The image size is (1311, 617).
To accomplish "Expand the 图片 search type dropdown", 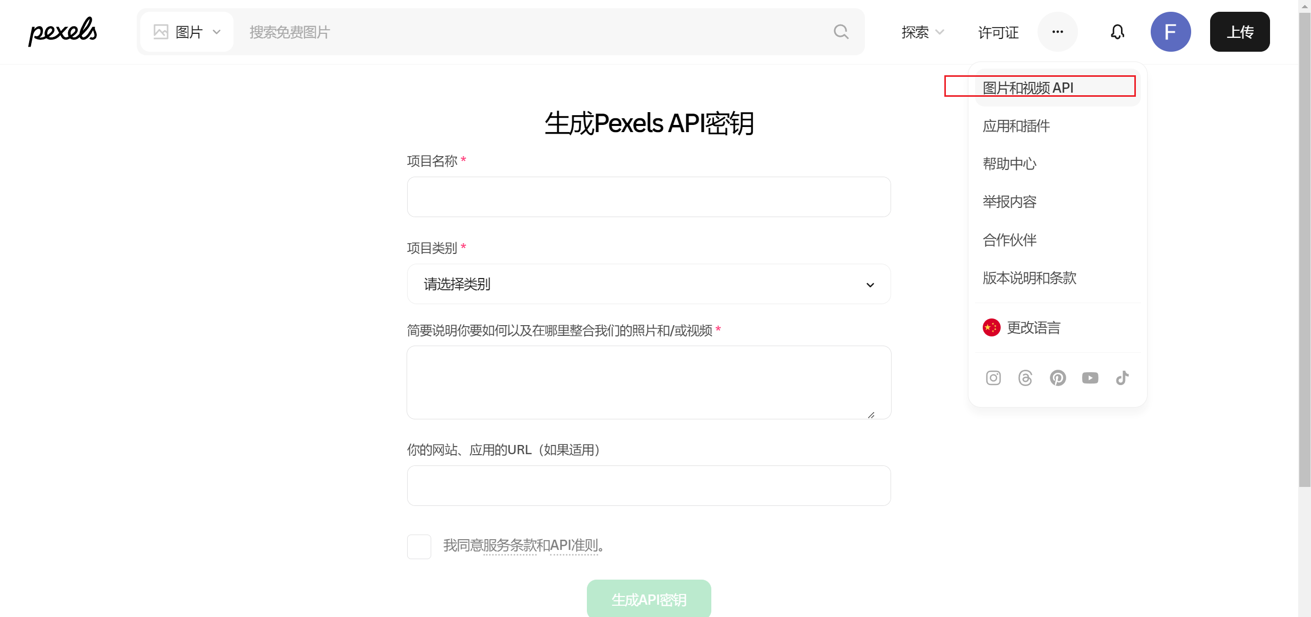I will 187,32.
